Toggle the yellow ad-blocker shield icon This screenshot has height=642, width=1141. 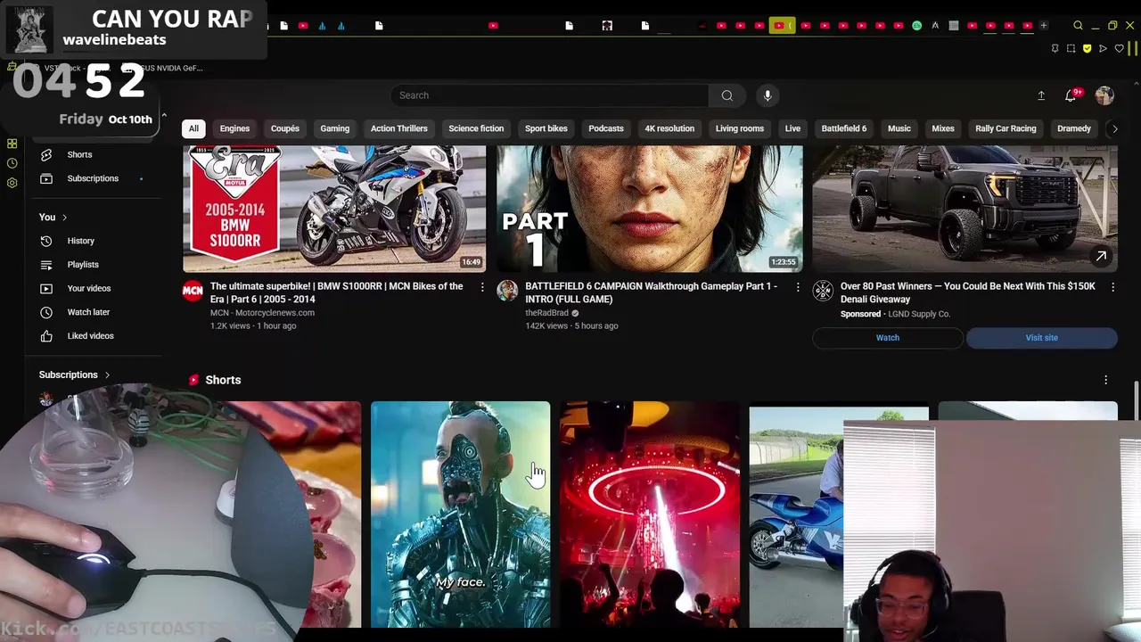tap(1087, 48)
